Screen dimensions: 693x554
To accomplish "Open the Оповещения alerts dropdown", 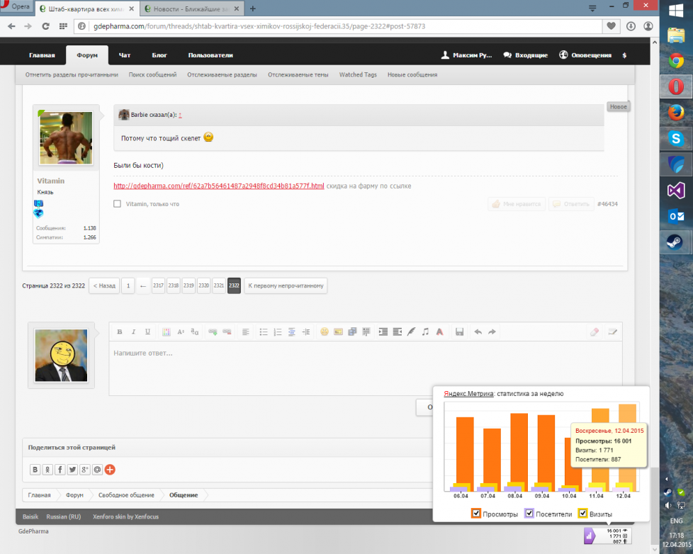I will coord(585,55).
